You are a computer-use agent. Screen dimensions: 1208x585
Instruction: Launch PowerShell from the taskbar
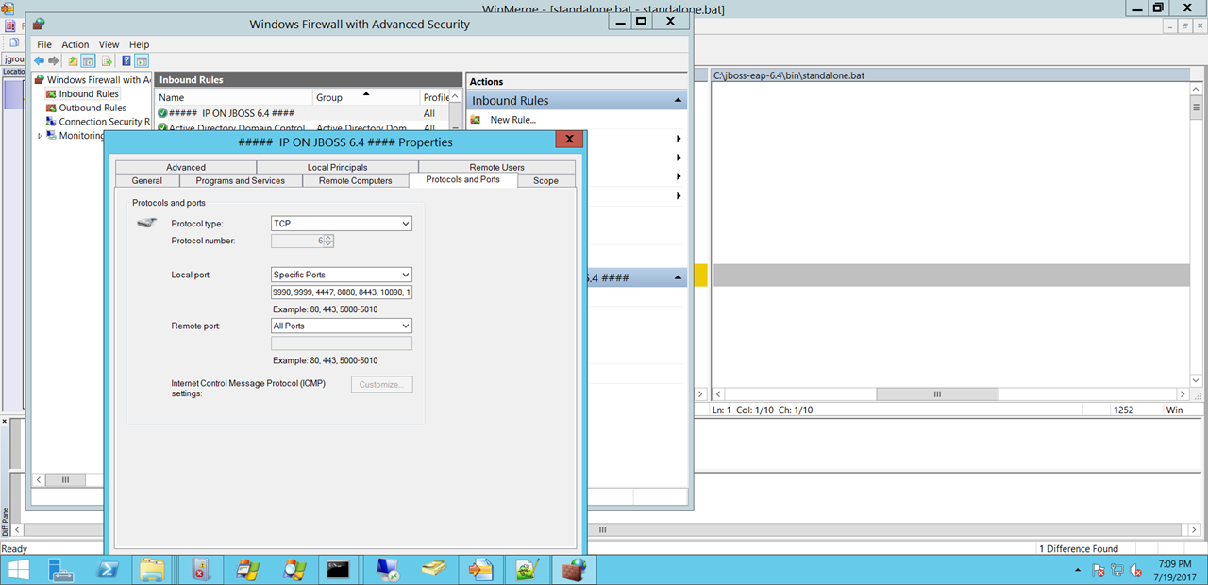click(x=107, y=570)
